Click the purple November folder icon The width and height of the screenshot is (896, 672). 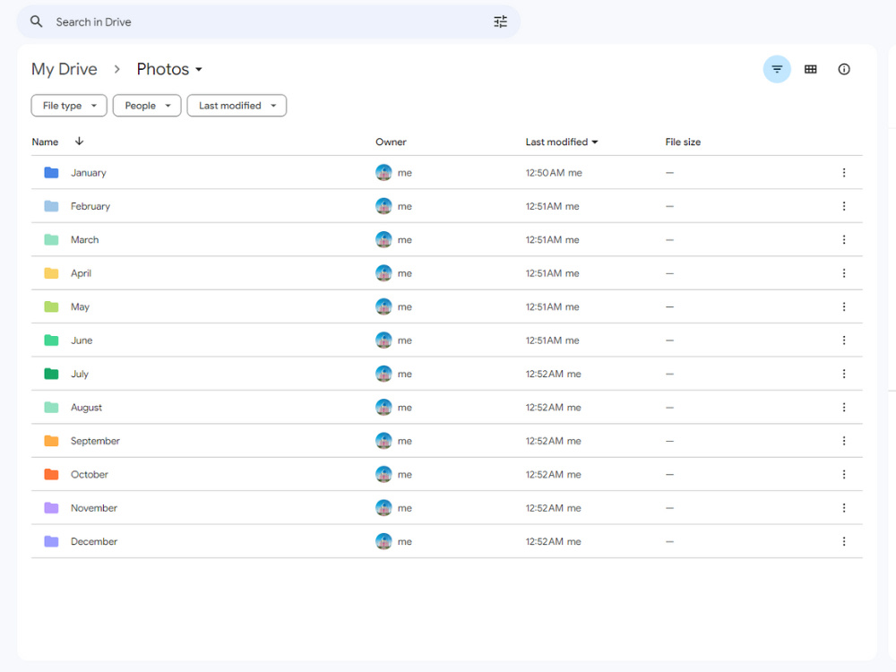click(51, 507)
